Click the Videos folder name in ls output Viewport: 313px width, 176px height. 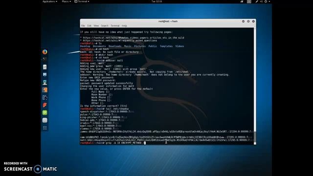pos(179,46)
